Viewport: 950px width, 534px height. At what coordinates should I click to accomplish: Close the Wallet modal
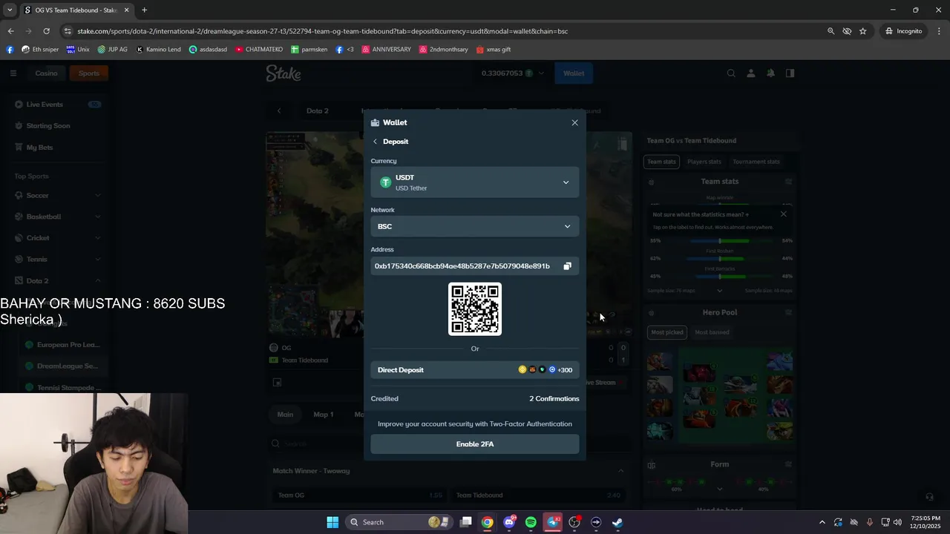[574, 123]
